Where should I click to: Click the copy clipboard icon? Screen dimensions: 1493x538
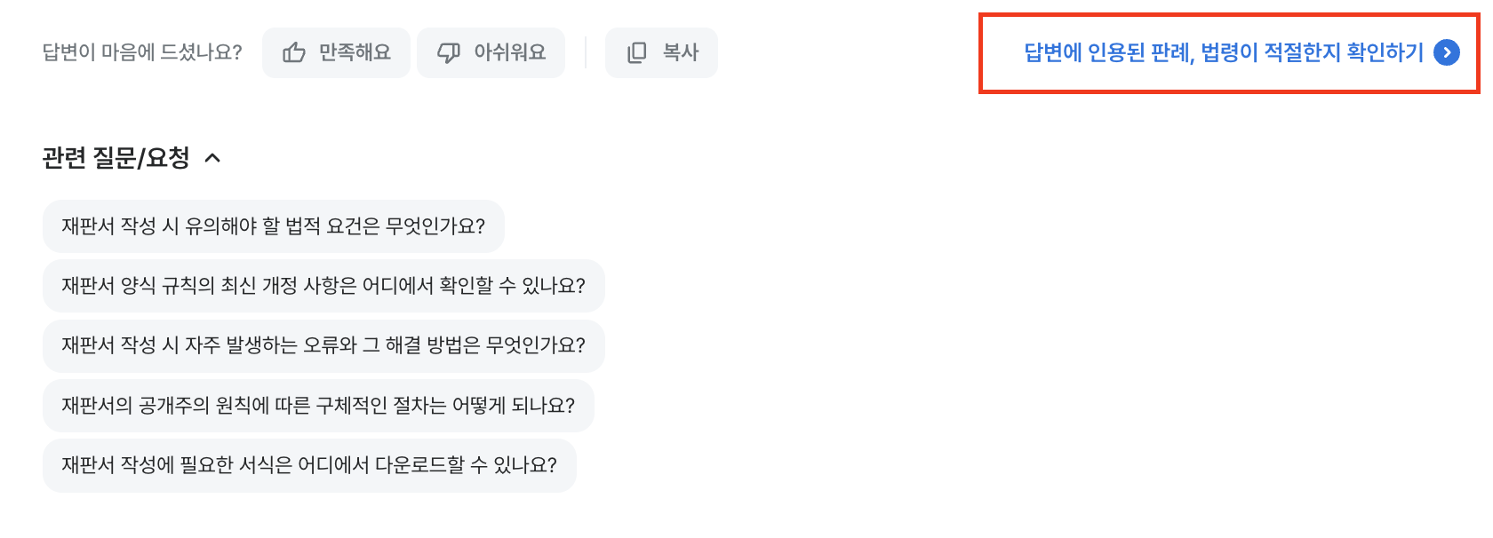(x=637, y=53)
